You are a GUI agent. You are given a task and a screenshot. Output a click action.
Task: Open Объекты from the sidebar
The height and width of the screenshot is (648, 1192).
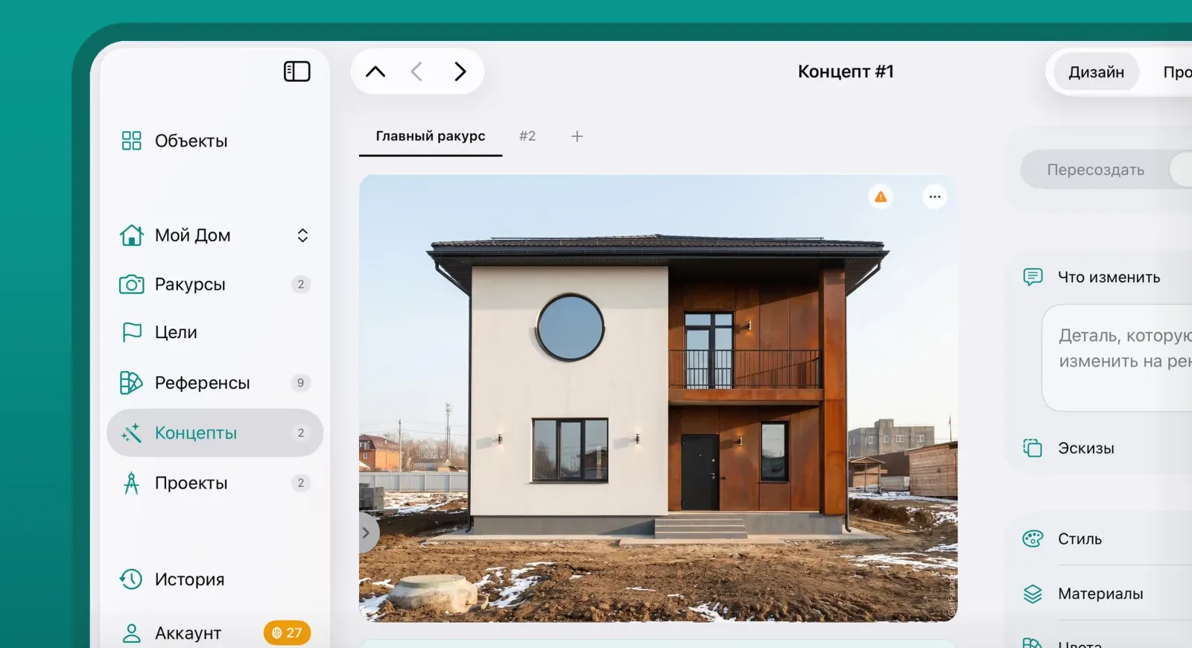[x=174, y=141]
